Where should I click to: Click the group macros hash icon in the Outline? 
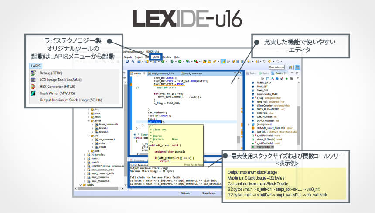(x=291, y=79)
